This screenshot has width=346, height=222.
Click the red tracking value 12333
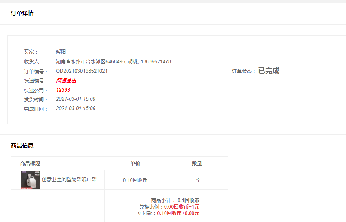click(x=63, y=90)
